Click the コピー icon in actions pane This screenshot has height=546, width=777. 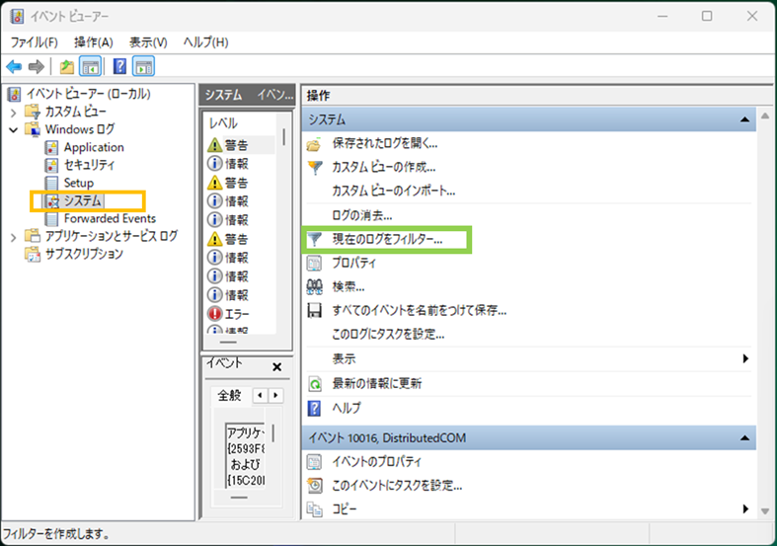(315, 509)
